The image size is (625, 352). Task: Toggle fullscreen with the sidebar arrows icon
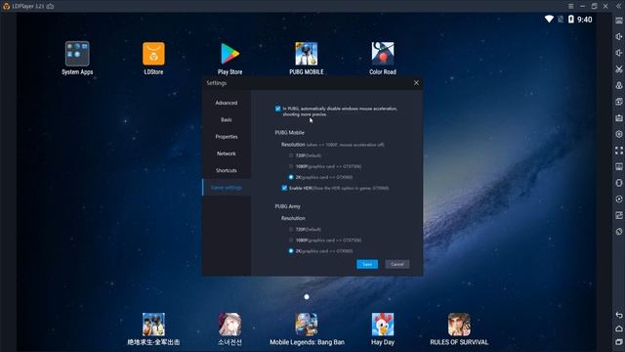(618, 151)
